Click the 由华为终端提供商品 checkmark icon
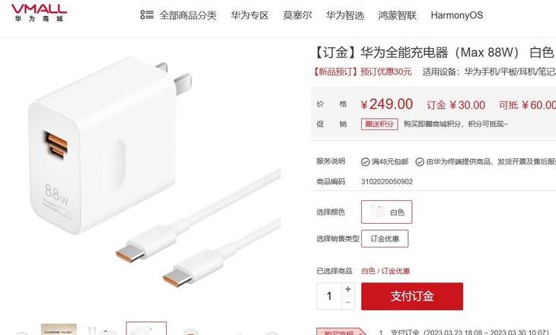The image size is (556, 335). pyautogui.click(x=420, y=162)
